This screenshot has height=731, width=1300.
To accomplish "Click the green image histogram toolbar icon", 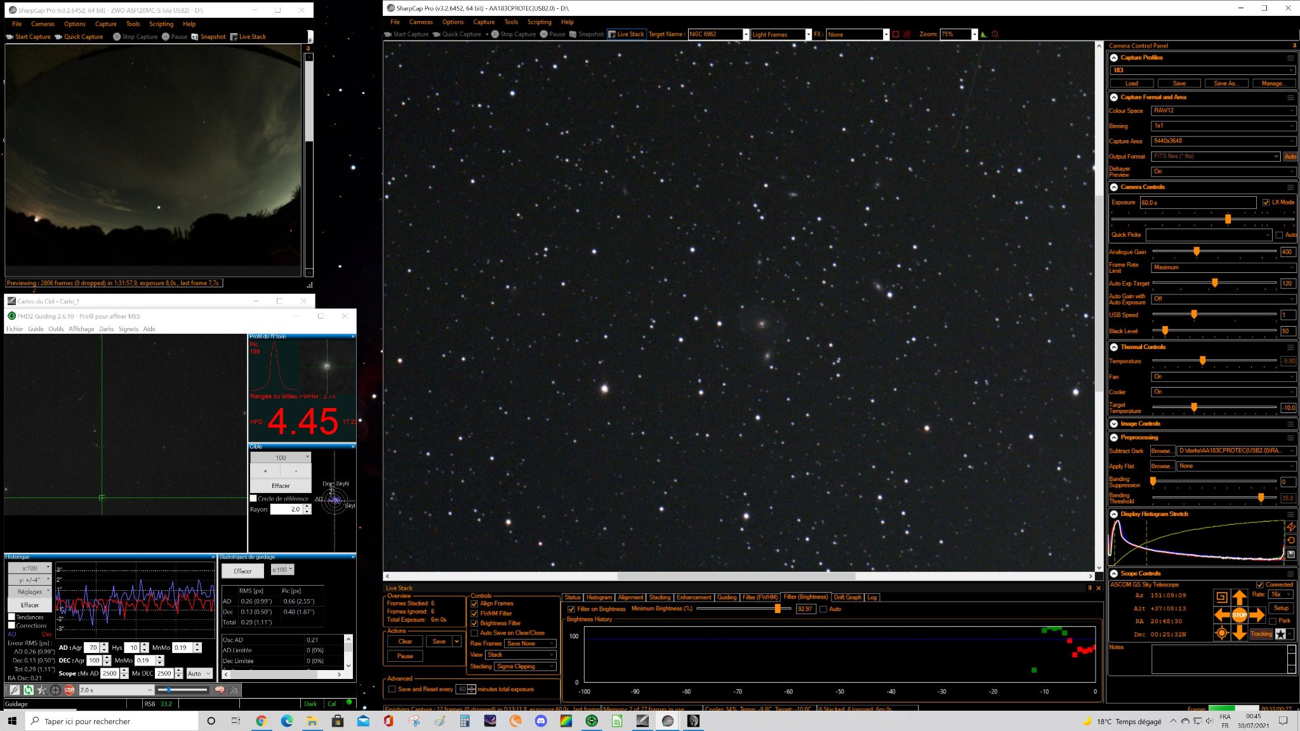I will [984, 34].
